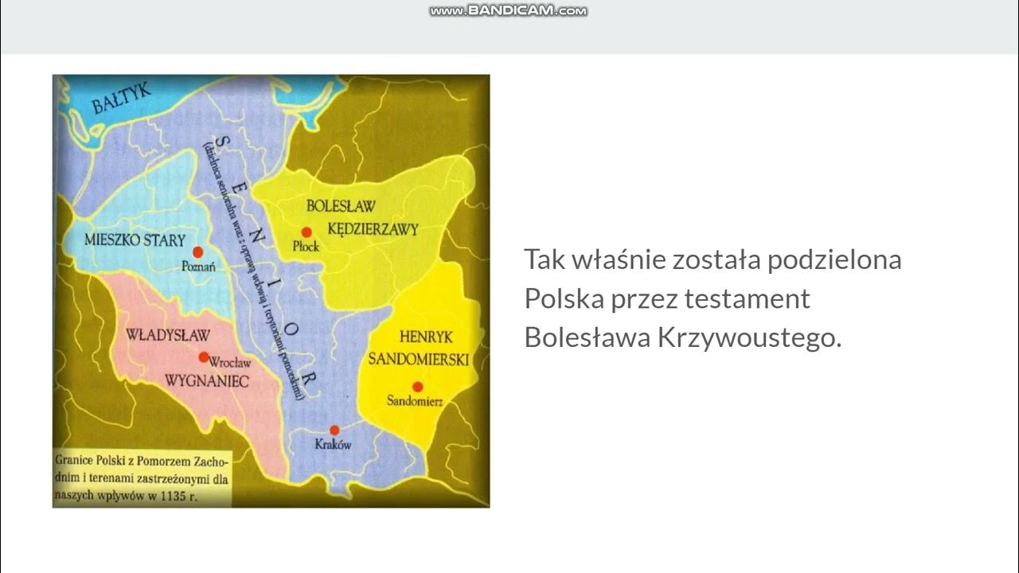Click the red dot marking Wrocław

(204, 357)
